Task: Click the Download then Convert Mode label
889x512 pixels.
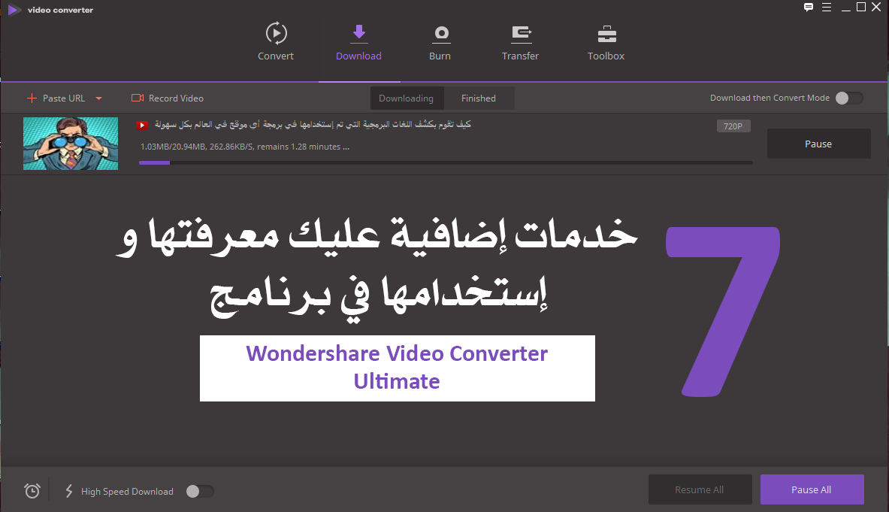Action: click(x=770, y=98)
